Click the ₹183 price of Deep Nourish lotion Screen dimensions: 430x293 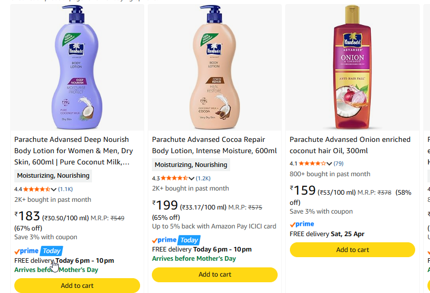(x=29, y=216)
